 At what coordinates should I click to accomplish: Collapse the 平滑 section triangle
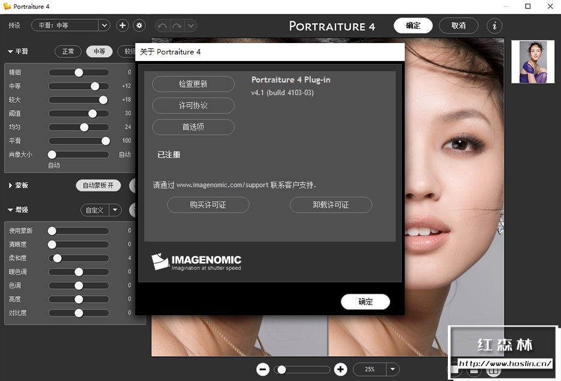[10, 51]
